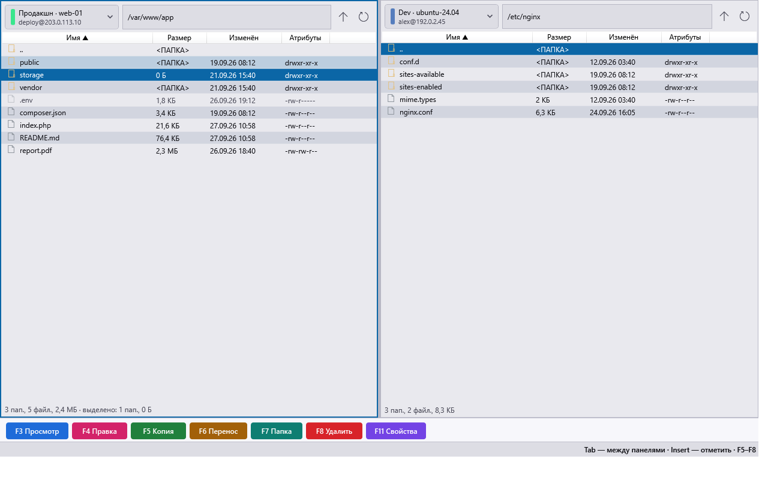Screen dimensions: 768x480
Task: Click the F7 Папка button
Action: pyautogui.click(x=277, y=431)
